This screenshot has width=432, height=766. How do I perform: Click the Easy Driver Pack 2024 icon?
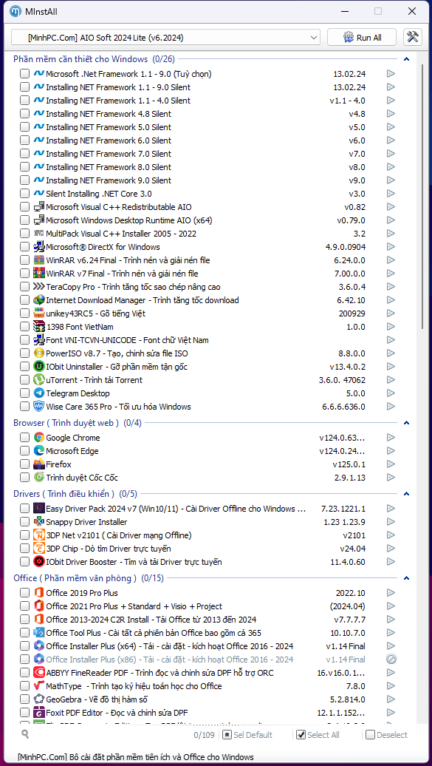[x=39, y=509]
